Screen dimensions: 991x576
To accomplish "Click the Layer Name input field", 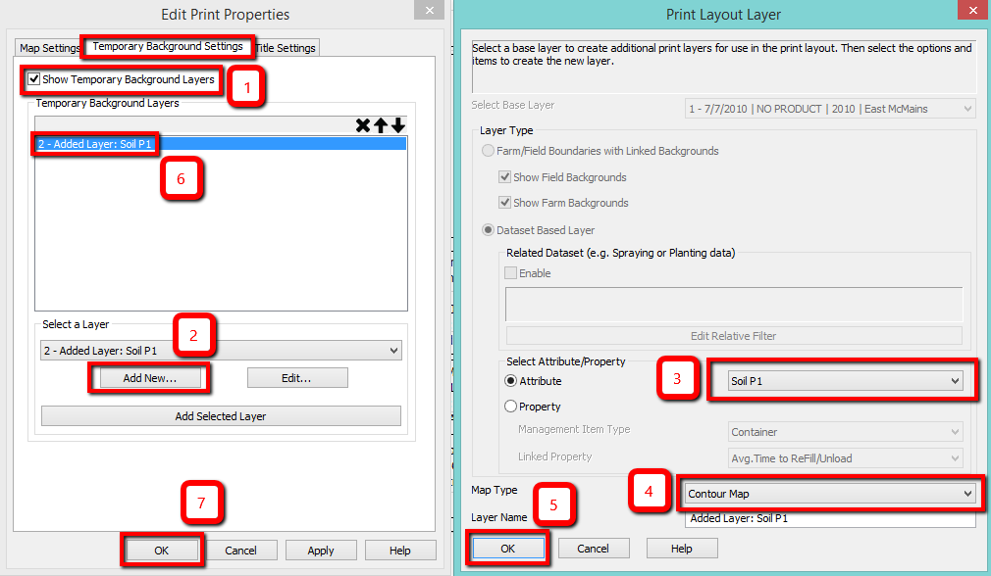I will click(x=830, y=518).
